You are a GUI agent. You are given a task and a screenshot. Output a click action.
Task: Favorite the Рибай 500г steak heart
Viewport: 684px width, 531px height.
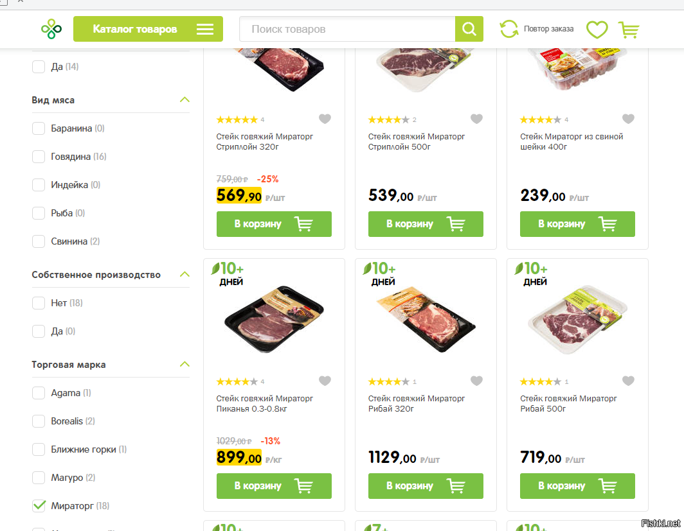[628, 381]
